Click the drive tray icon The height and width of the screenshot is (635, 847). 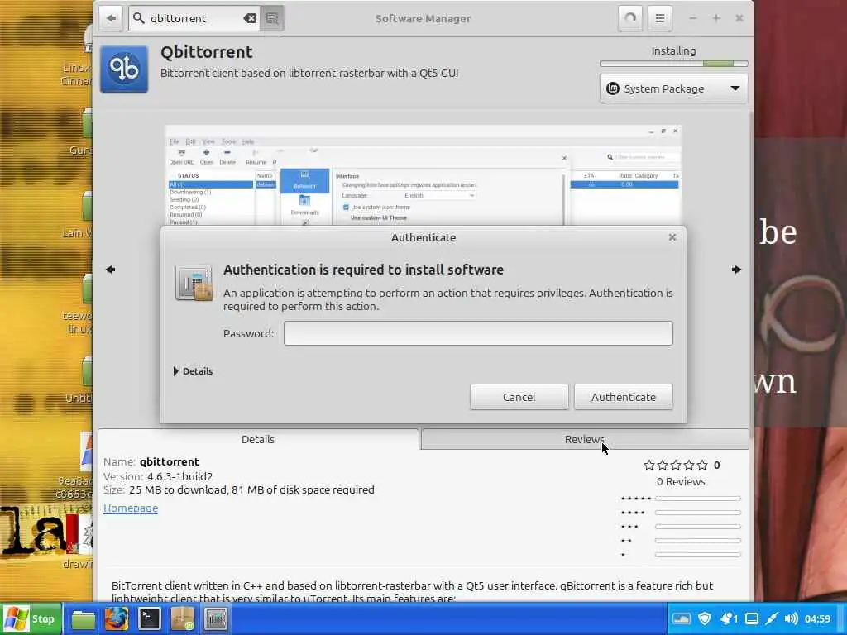682,618
